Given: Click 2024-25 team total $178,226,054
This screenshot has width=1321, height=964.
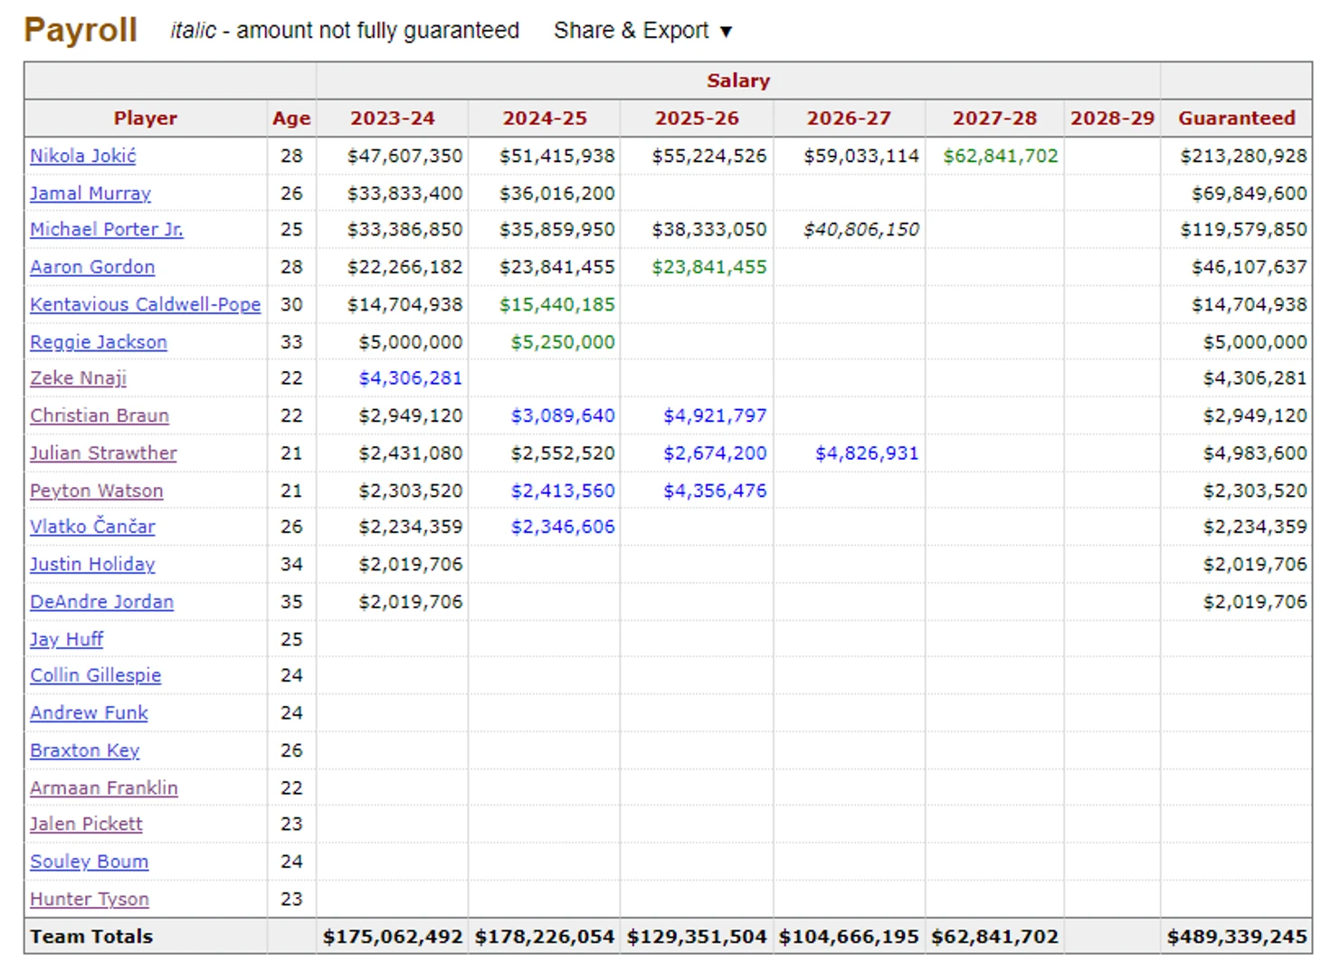Looking at the screenshot, I should click(x=545, y=937).
